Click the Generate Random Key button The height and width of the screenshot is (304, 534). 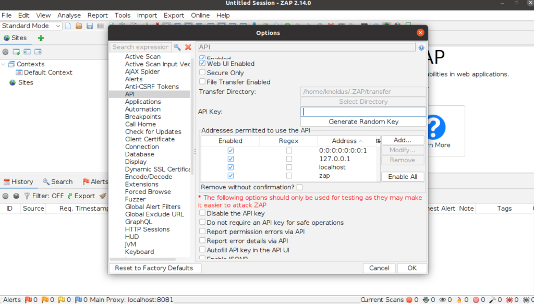coord(363,121)
